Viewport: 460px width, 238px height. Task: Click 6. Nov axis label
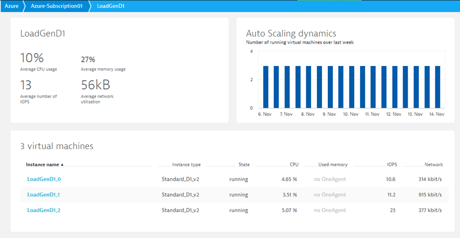tap(264, 114)
